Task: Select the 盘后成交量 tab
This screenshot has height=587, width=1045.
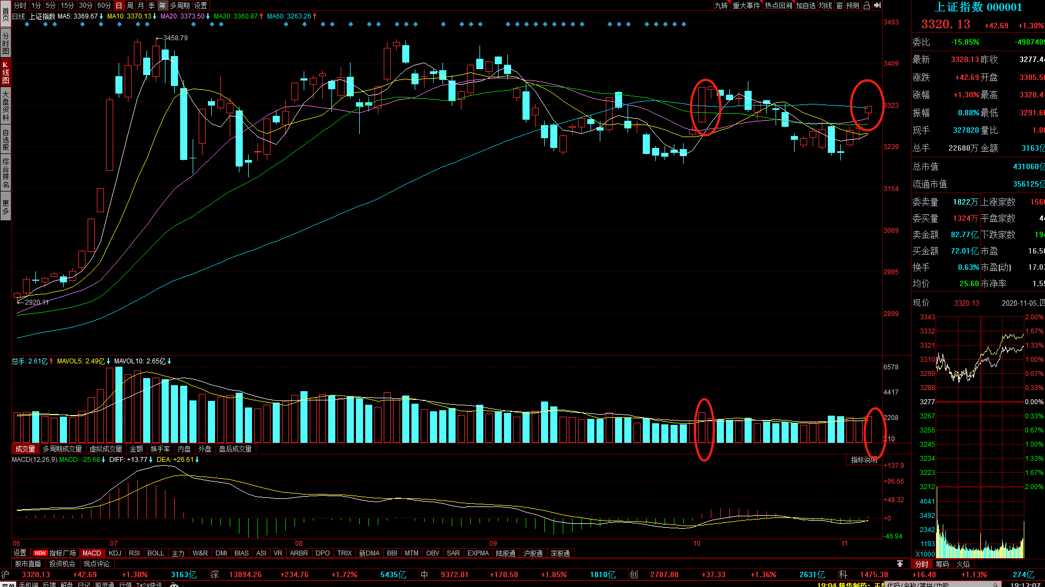Action: point(235,449)
